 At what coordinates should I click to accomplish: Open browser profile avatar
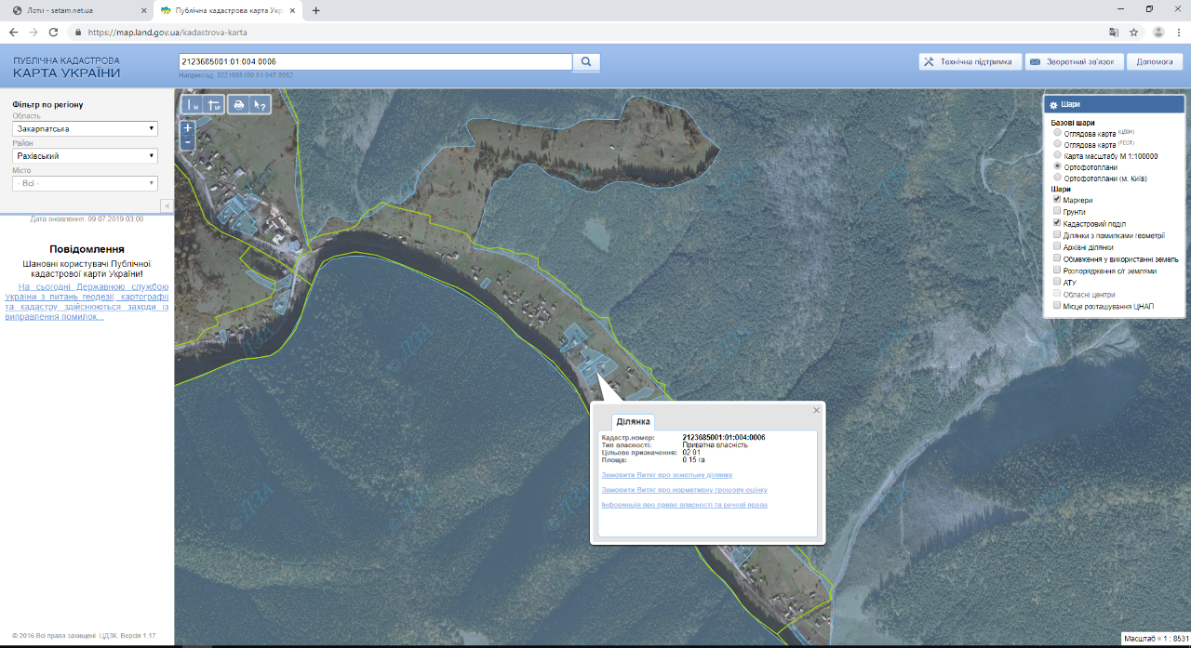tap(1158, 32)
